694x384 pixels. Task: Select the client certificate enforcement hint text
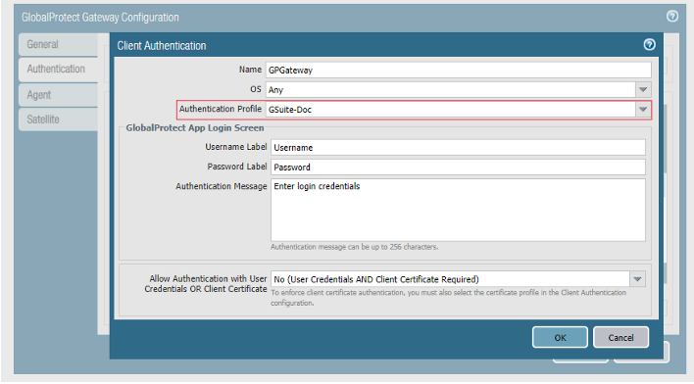(448, 298)
